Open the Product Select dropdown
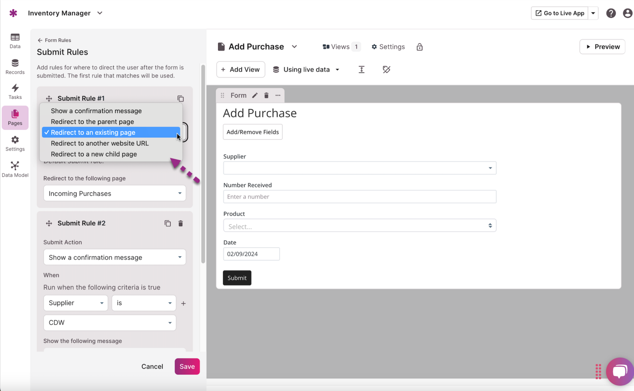The width and height of the screenshot is (634, 391). pyautogui.click(x=360, y=226)
